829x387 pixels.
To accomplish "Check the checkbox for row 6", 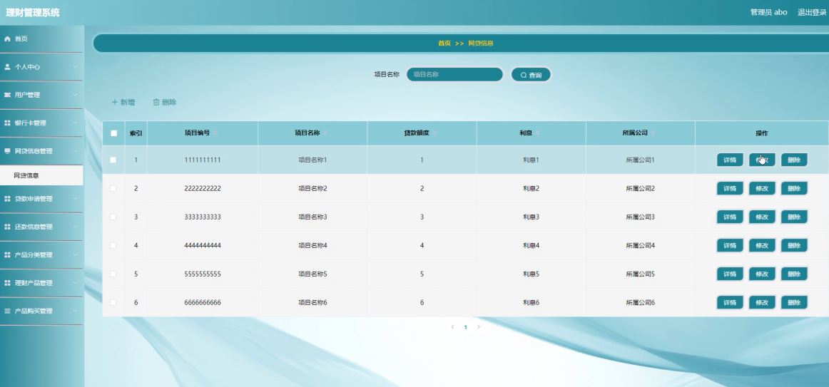I will tap(113, 302).
